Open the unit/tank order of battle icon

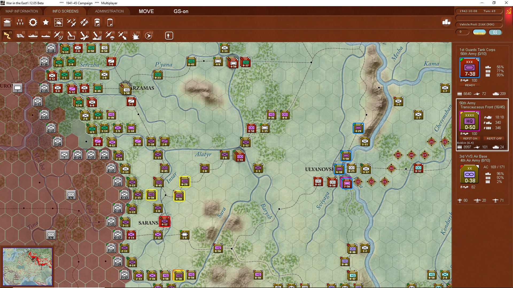pos(7,22)
